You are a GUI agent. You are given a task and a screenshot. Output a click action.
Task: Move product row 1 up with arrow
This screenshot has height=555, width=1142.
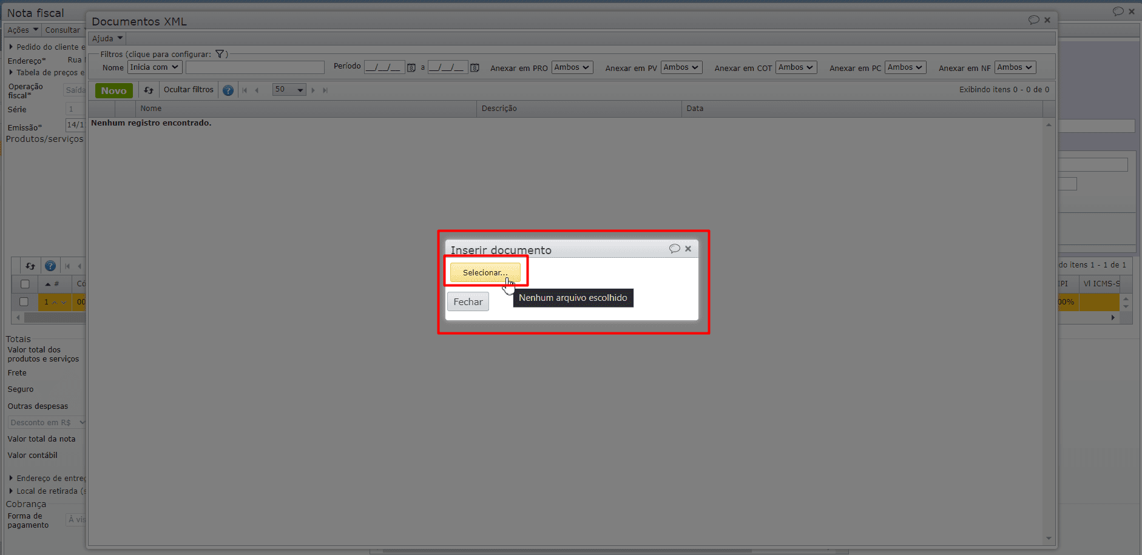coord(55,302)
